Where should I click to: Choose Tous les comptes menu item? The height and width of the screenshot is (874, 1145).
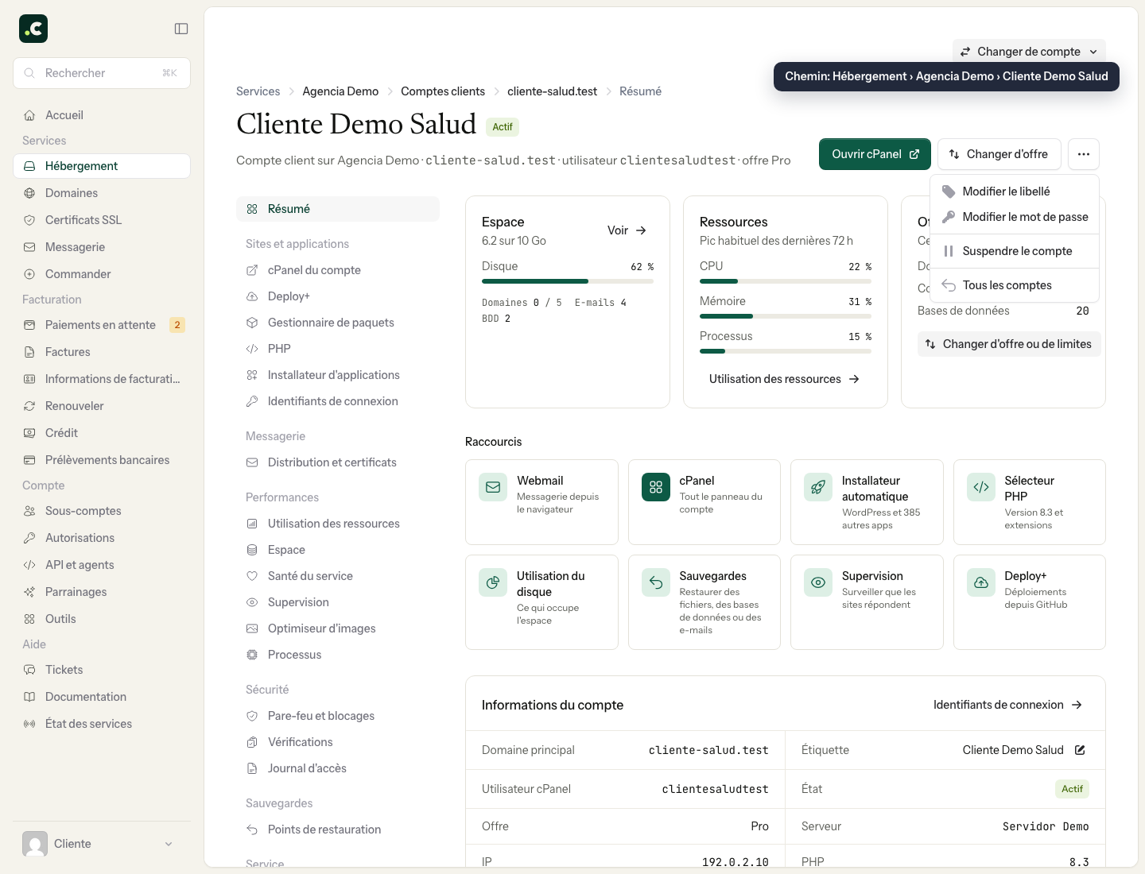pos(1015,285)
